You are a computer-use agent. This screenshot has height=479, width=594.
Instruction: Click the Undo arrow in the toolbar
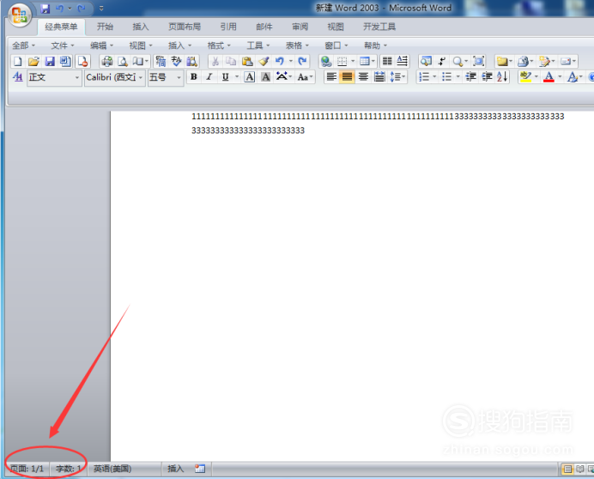click(x=280, y=61)
